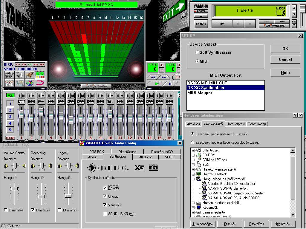The height and width of the screenshot is (229, 306).
Task: Click fast-forward on the mini player
Action: click(x=282, y=21)
